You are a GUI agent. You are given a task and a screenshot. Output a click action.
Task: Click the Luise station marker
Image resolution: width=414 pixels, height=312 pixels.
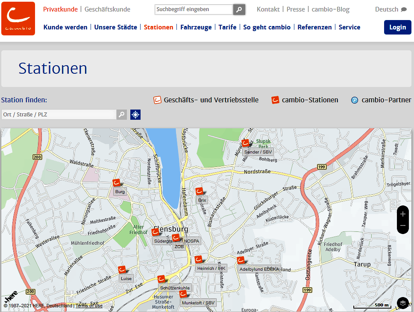pyautogui.click(x=123, y=270)
